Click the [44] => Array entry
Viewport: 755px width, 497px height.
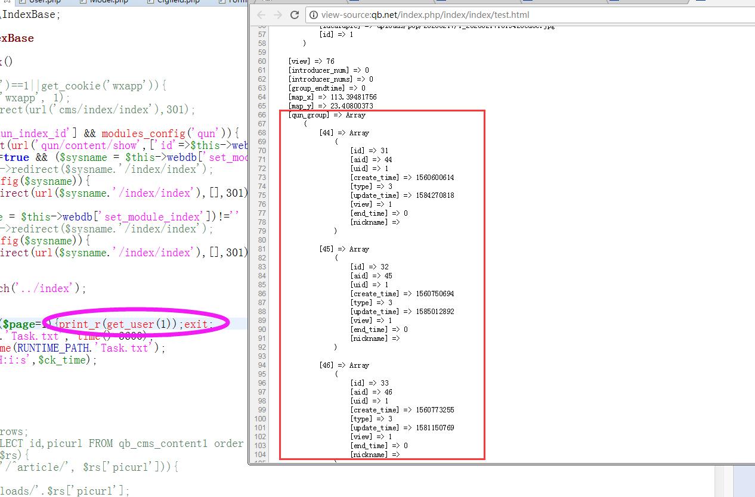344,133
